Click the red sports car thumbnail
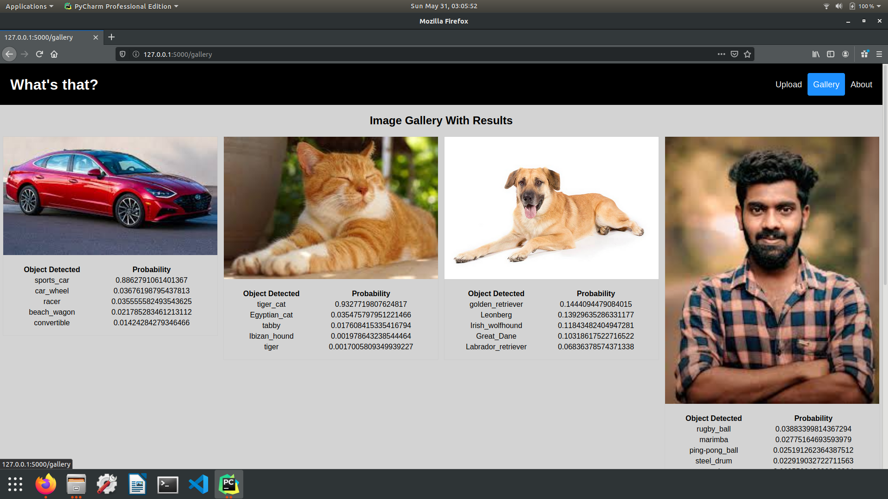The width and height of the screenshot is (888, 499). 110,195
